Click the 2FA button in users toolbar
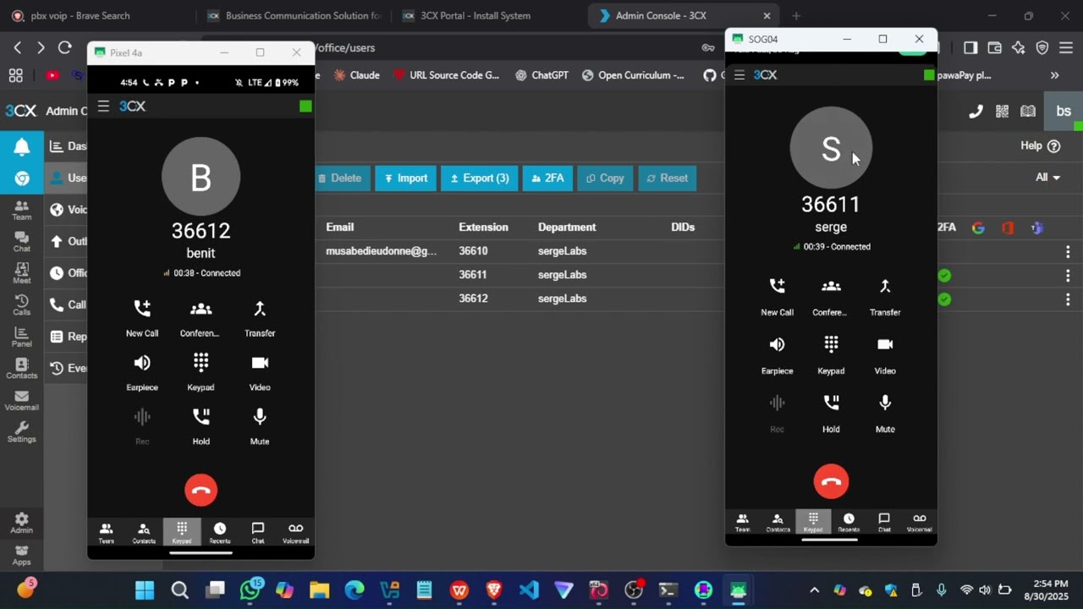1083x609 pixels. coord(547,178)
